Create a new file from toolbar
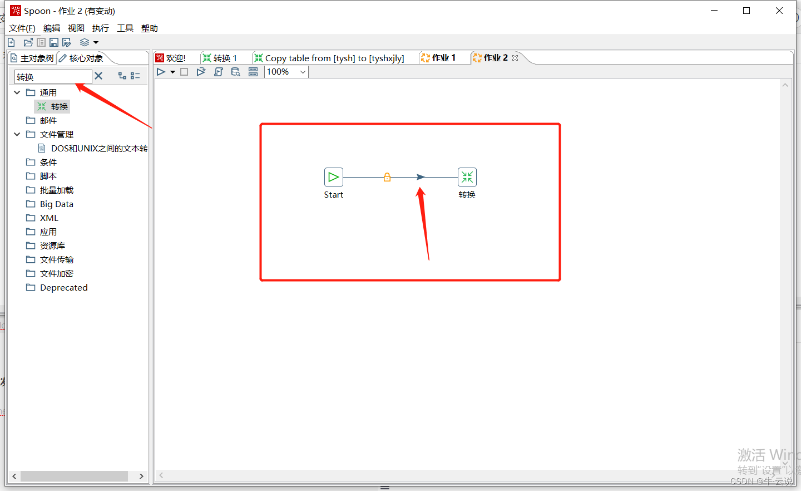The width and height of the screenshot is (801, 491). coord(11,42)
